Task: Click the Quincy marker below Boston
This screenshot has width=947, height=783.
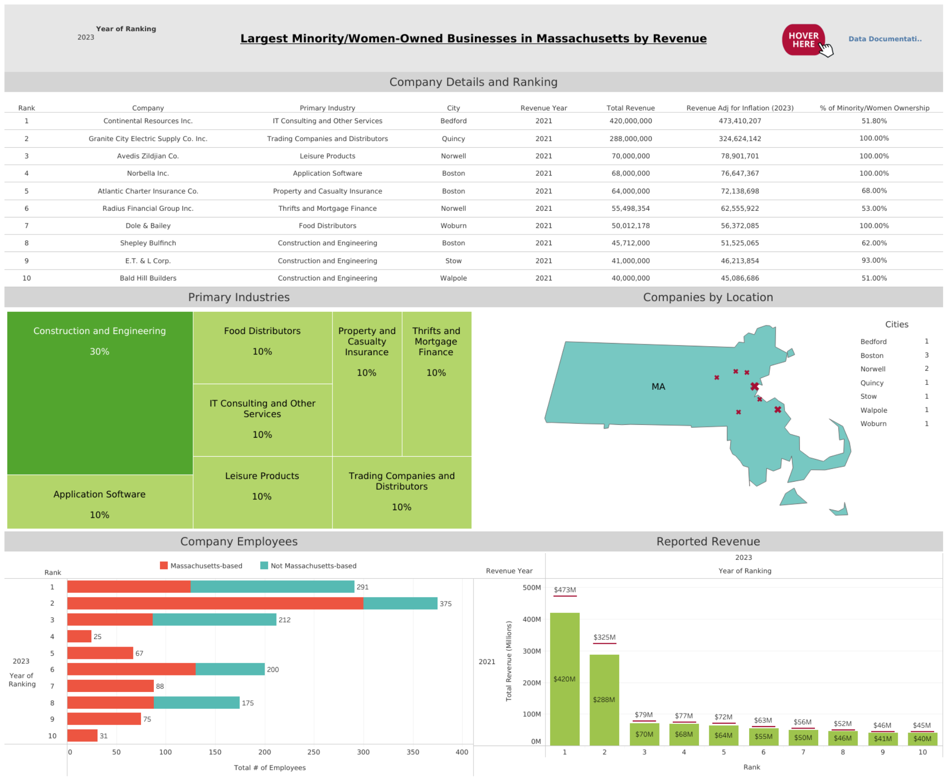Action: [x=759, y=399]
